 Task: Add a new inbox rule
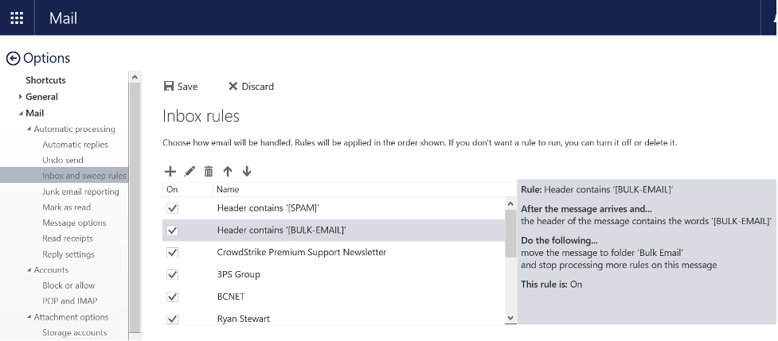click(170, 171)
